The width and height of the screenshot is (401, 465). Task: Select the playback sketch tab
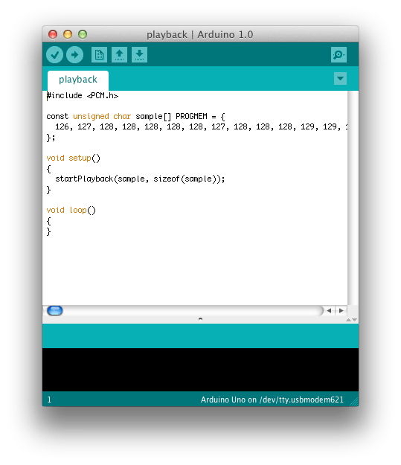click(x=78, y=80)
